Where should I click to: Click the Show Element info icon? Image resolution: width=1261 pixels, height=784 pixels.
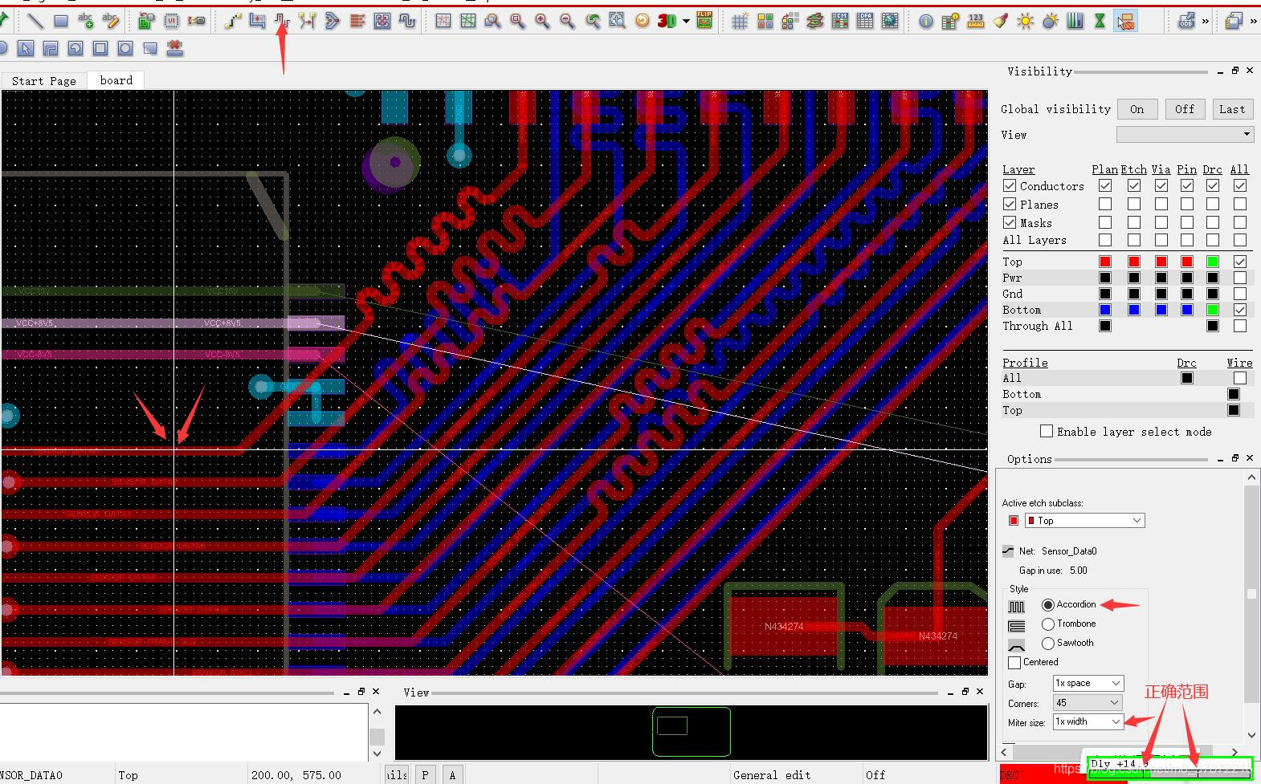click(x=926, y=22)
